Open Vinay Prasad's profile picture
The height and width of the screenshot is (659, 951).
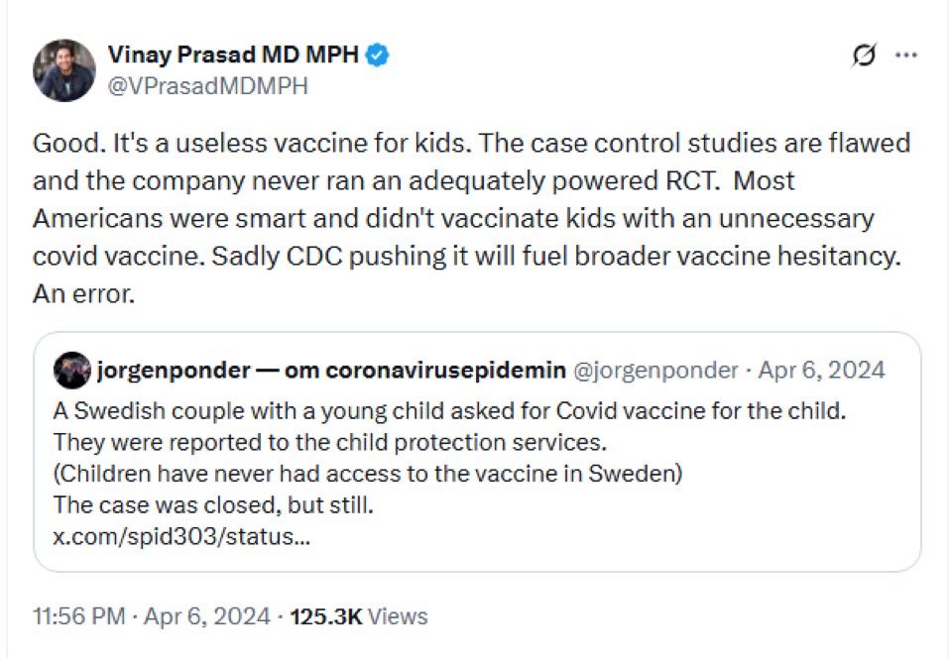(64, 70)
